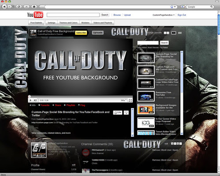Viewport: 220px width, 176px height.
Task: Click the channel uploads Search button
Action: (x=164, y=43)
